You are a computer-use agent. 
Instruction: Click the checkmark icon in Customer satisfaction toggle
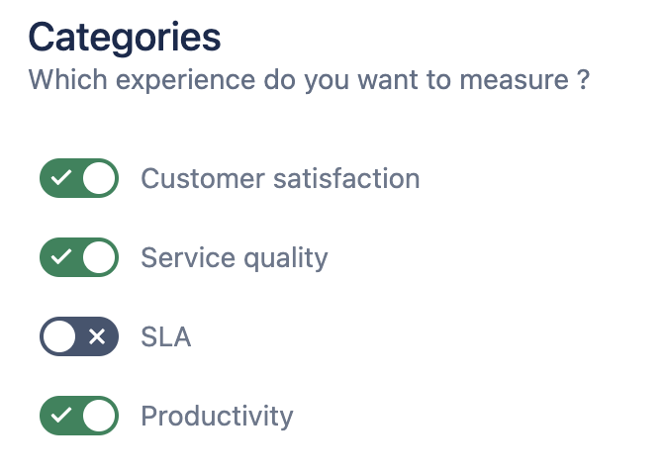(61, 178)
